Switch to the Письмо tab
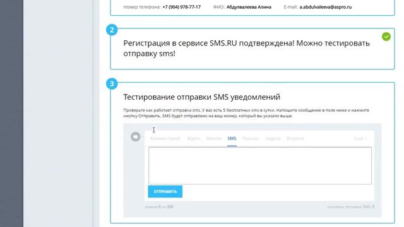 (x=251, y=139)
